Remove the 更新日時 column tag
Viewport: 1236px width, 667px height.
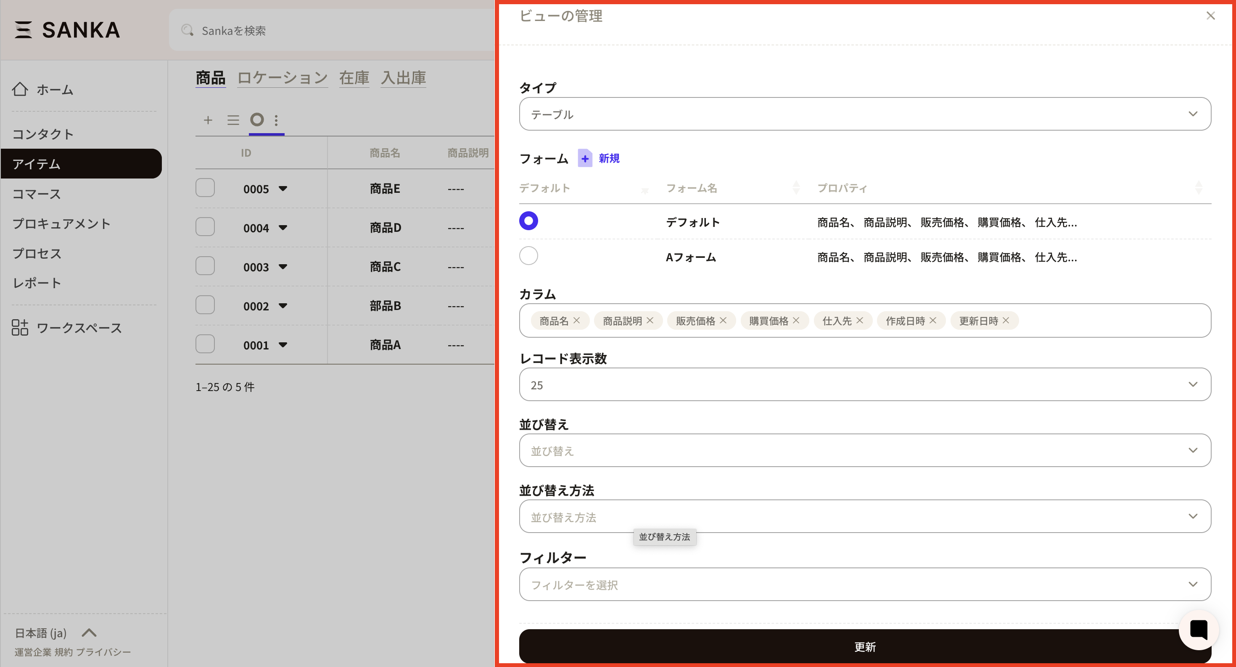tap(1006, 320)
